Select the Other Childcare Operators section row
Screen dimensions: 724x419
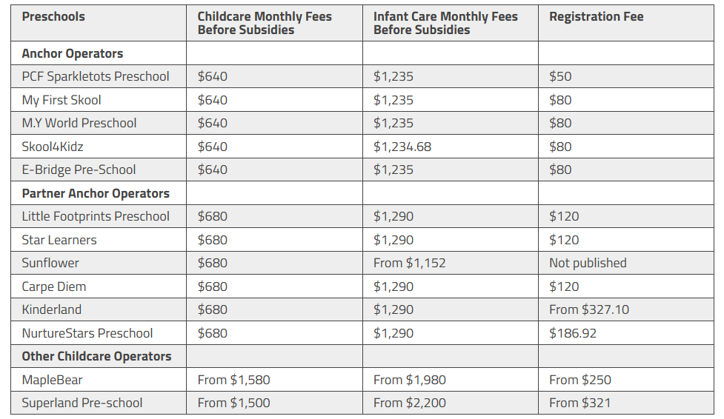tap(362, 356)
